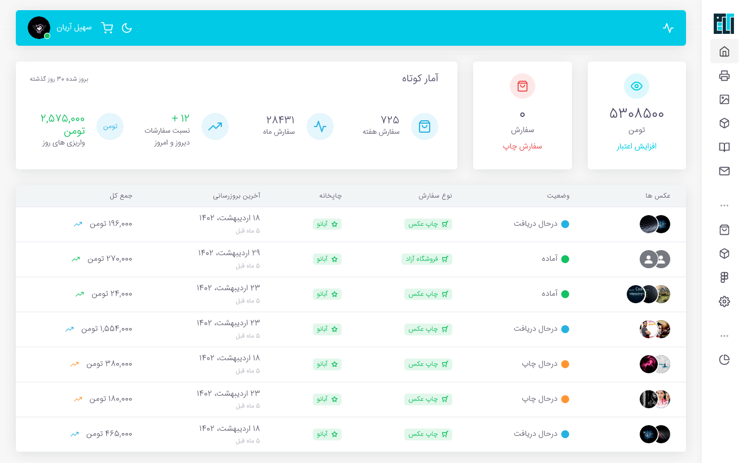
Task: Click جمع کل column header
Action: 121,196
